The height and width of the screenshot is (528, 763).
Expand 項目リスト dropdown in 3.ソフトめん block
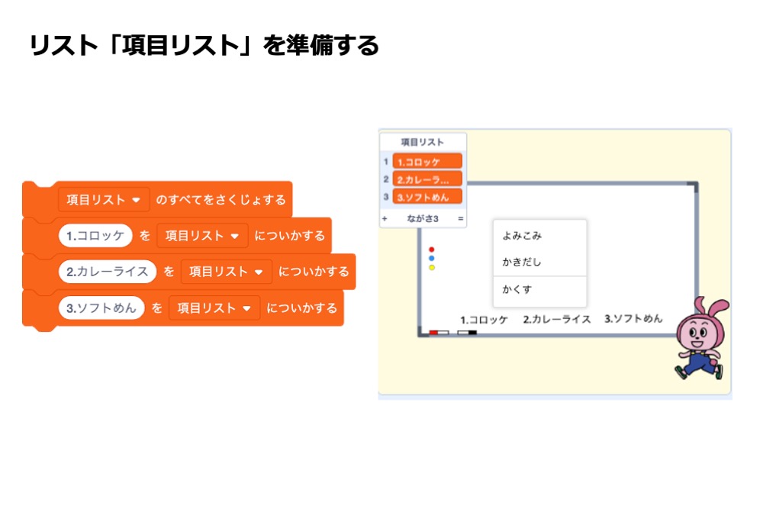point(214,308)
